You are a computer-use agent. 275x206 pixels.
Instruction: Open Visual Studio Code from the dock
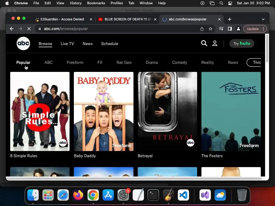183,195
